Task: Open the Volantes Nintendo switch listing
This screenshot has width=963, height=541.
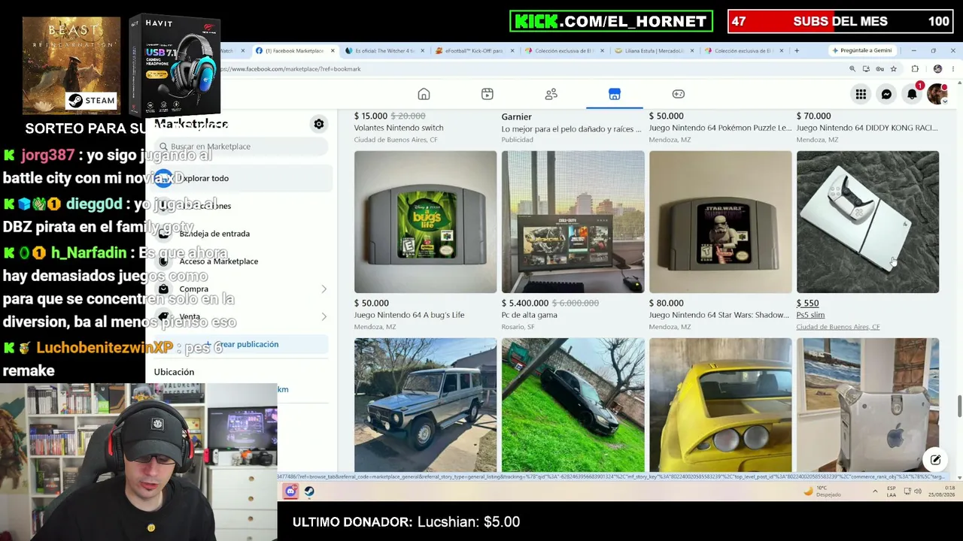Action: (x=399, y=128)
